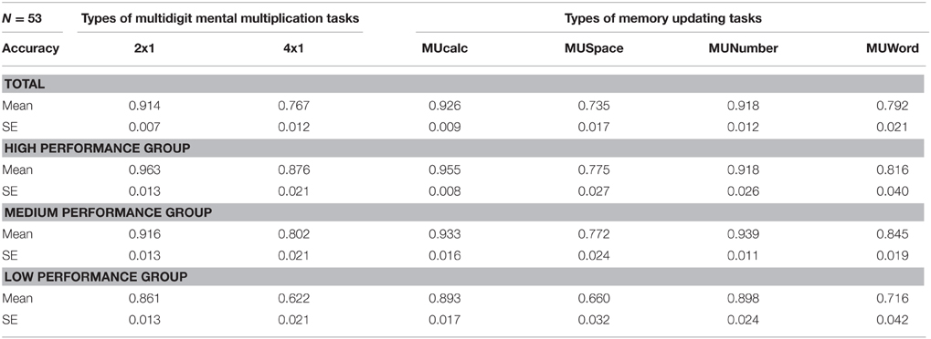Select 'Types of multidigit mental multiplication tasks' heading
The height and width of the screenshot is (339, 931).
coord(219,19)
